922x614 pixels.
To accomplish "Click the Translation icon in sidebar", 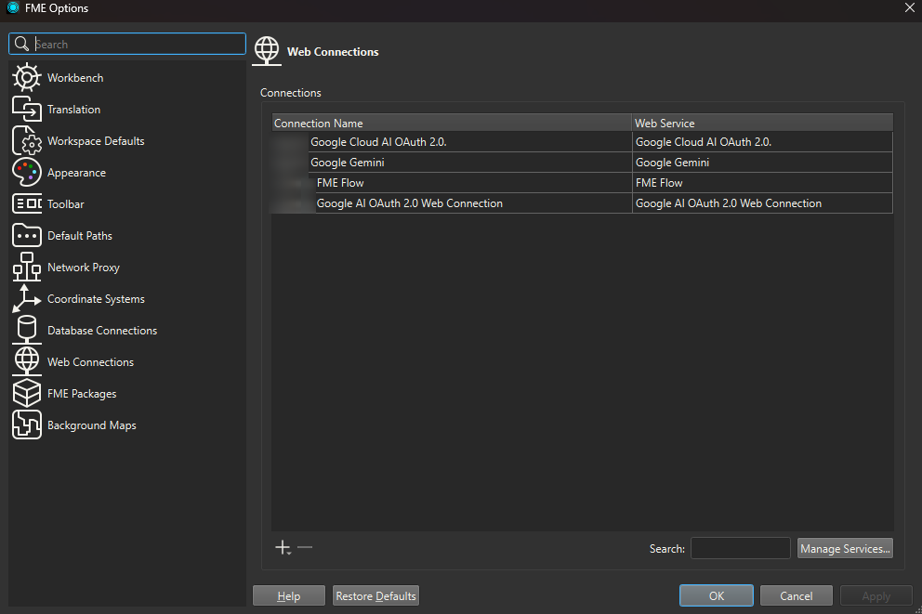I will (x=26, y=110).
